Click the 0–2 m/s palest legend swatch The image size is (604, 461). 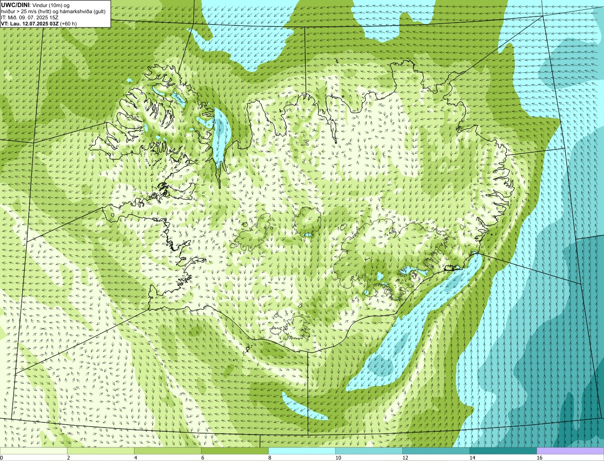tap(34, 451)
